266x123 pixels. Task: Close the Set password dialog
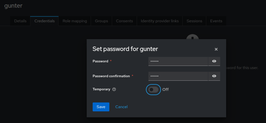tap(216, 49)
